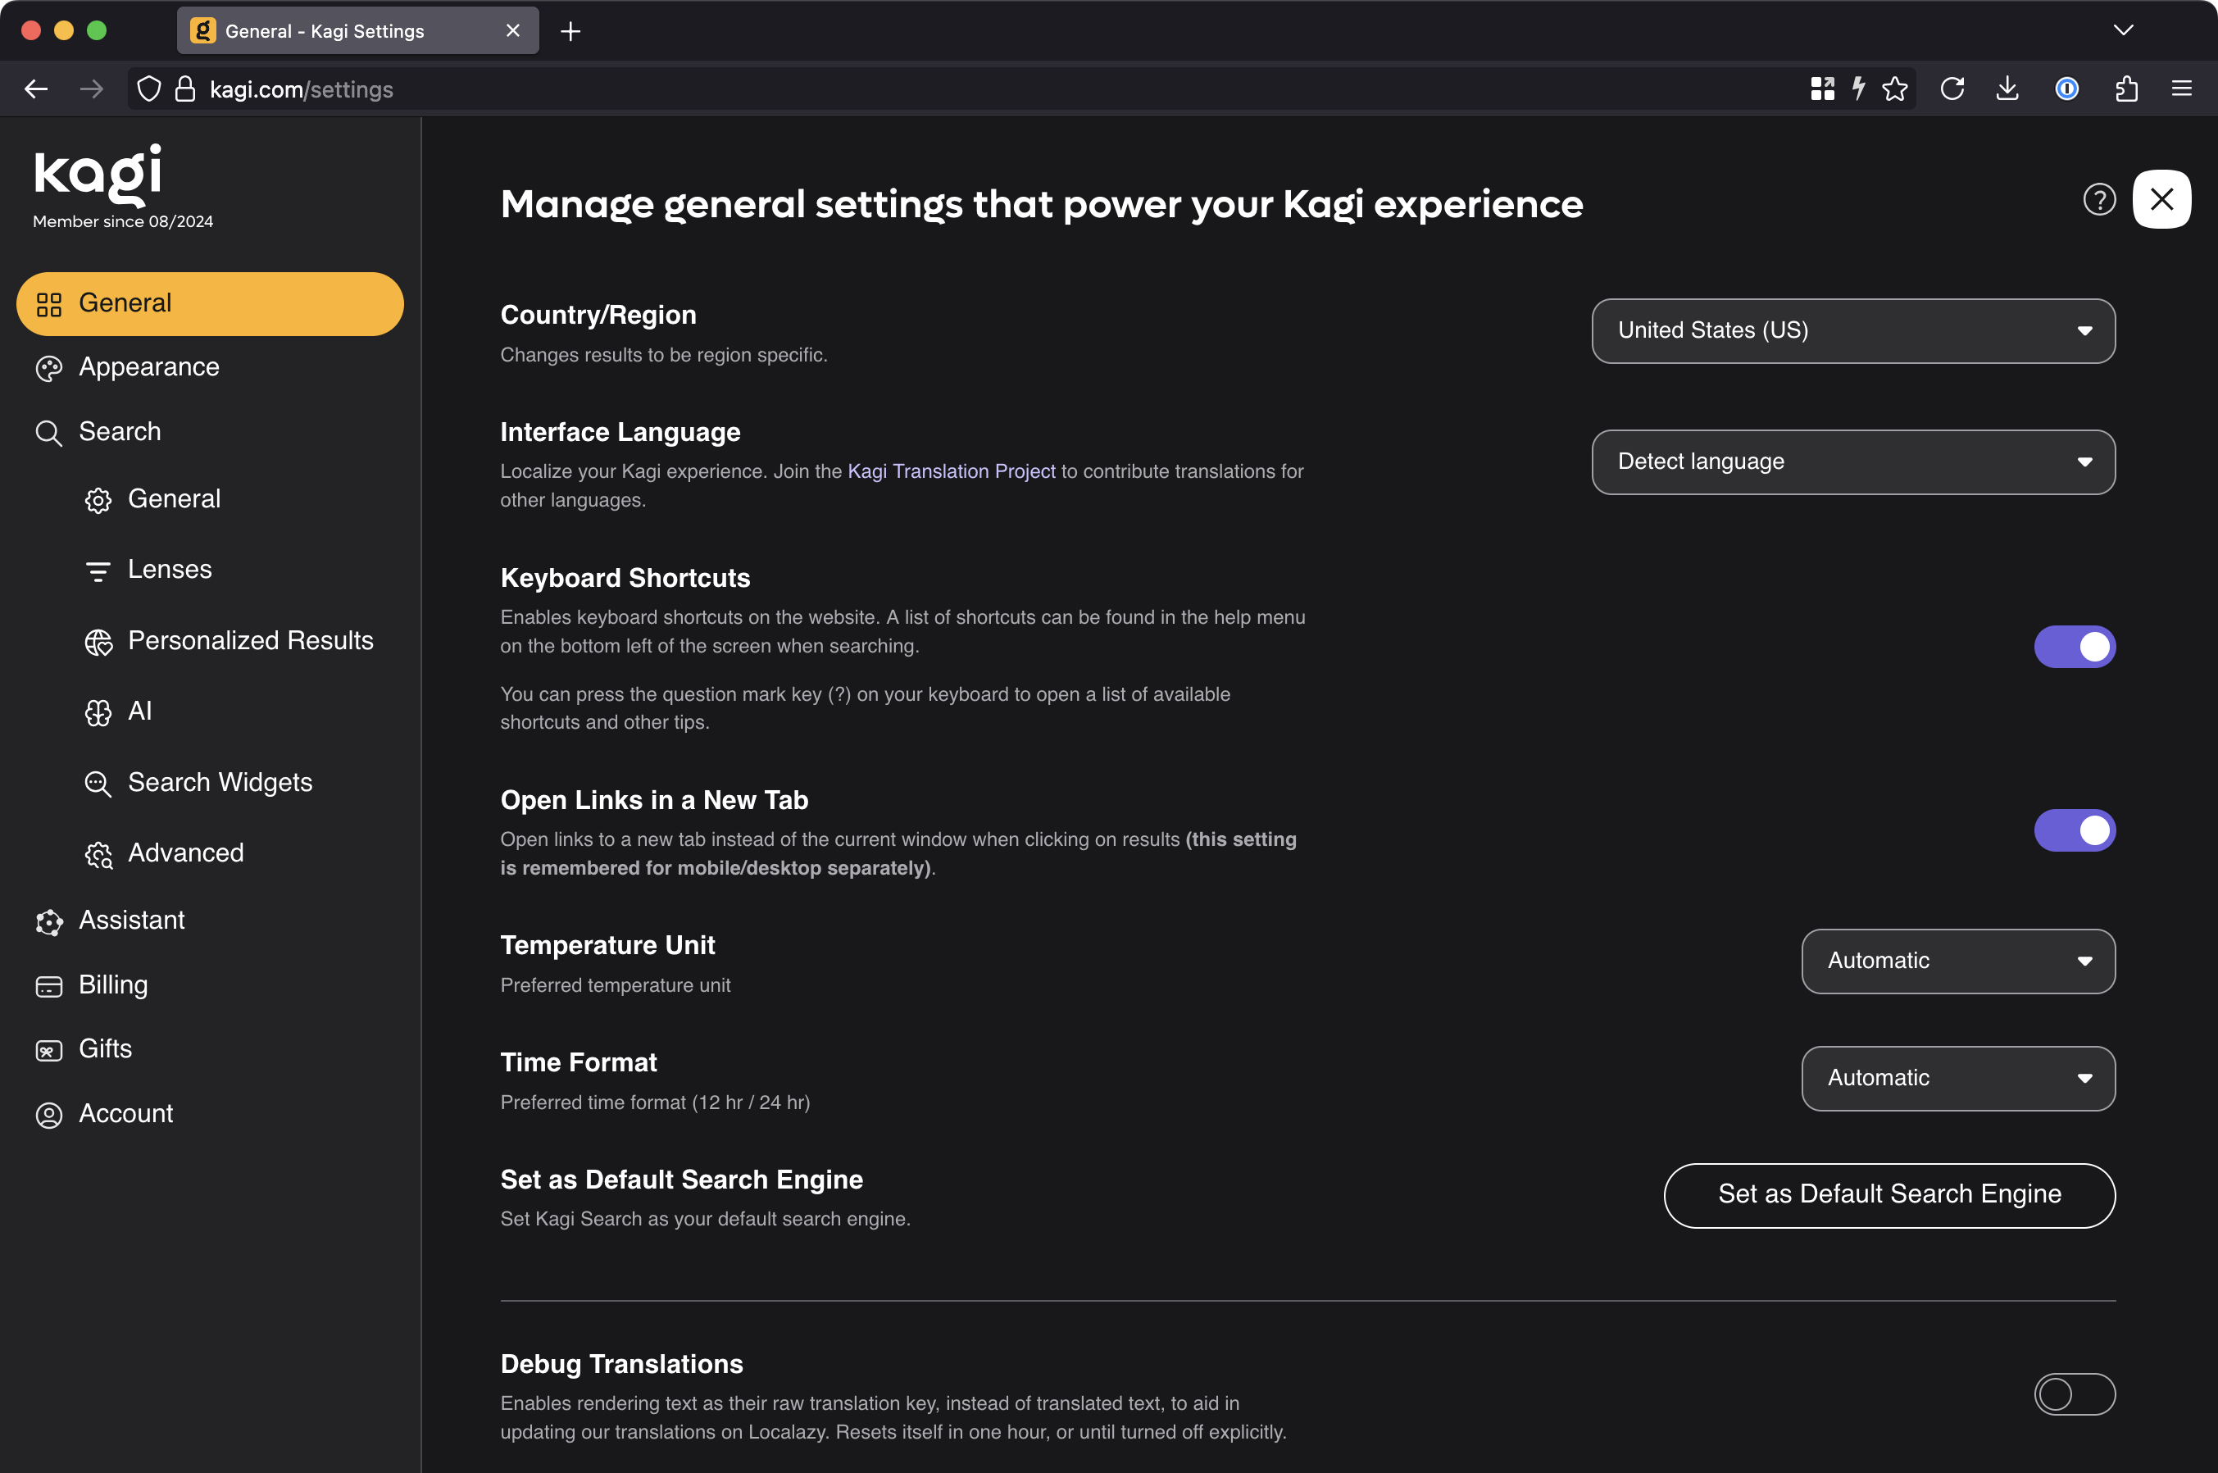Open the browser hamburger menu icon
This screenshot has height=1473, width=2218.
pos(2181,89)
